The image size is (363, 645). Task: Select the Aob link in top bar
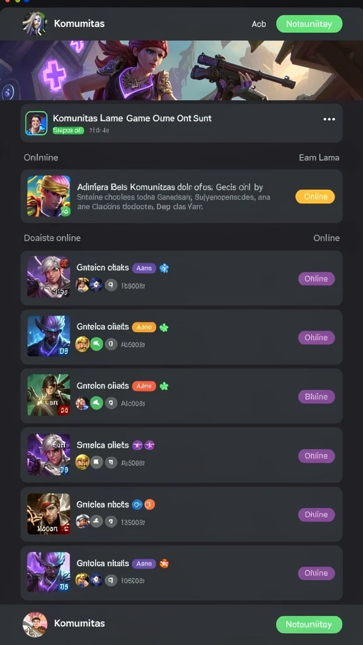(258, 25)
